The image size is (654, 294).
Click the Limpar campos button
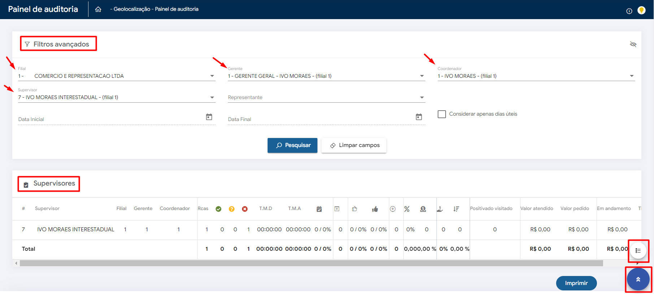pos(354,145)
